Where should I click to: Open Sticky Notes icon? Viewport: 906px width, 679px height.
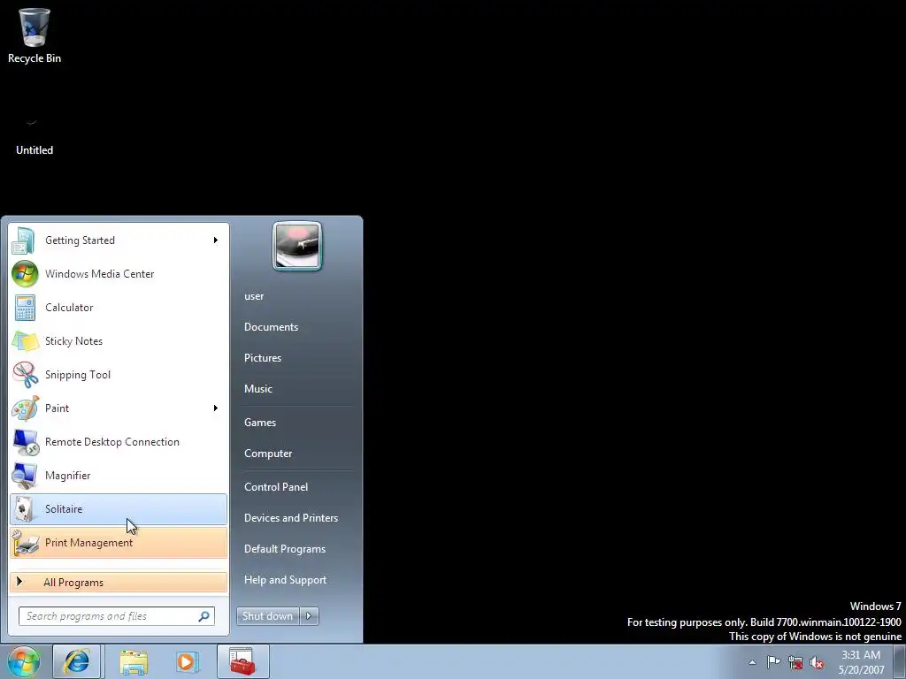[x=24, y=340]
